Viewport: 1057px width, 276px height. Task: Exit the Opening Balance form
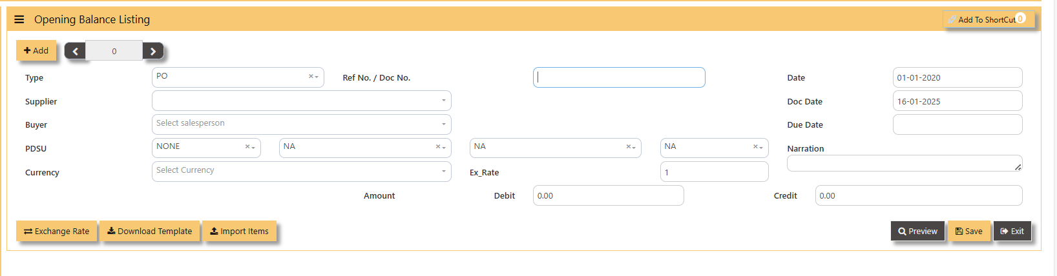pos(1012,231)
